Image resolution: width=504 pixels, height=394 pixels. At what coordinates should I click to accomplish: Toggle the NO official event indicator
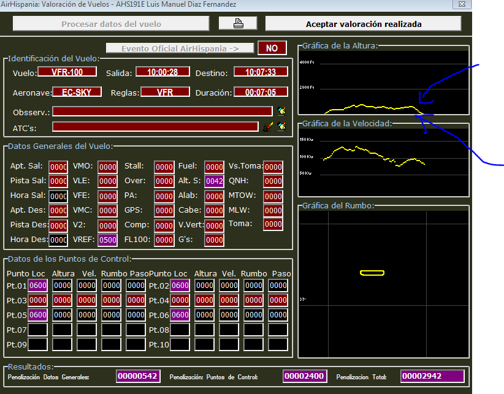(272, 48)
